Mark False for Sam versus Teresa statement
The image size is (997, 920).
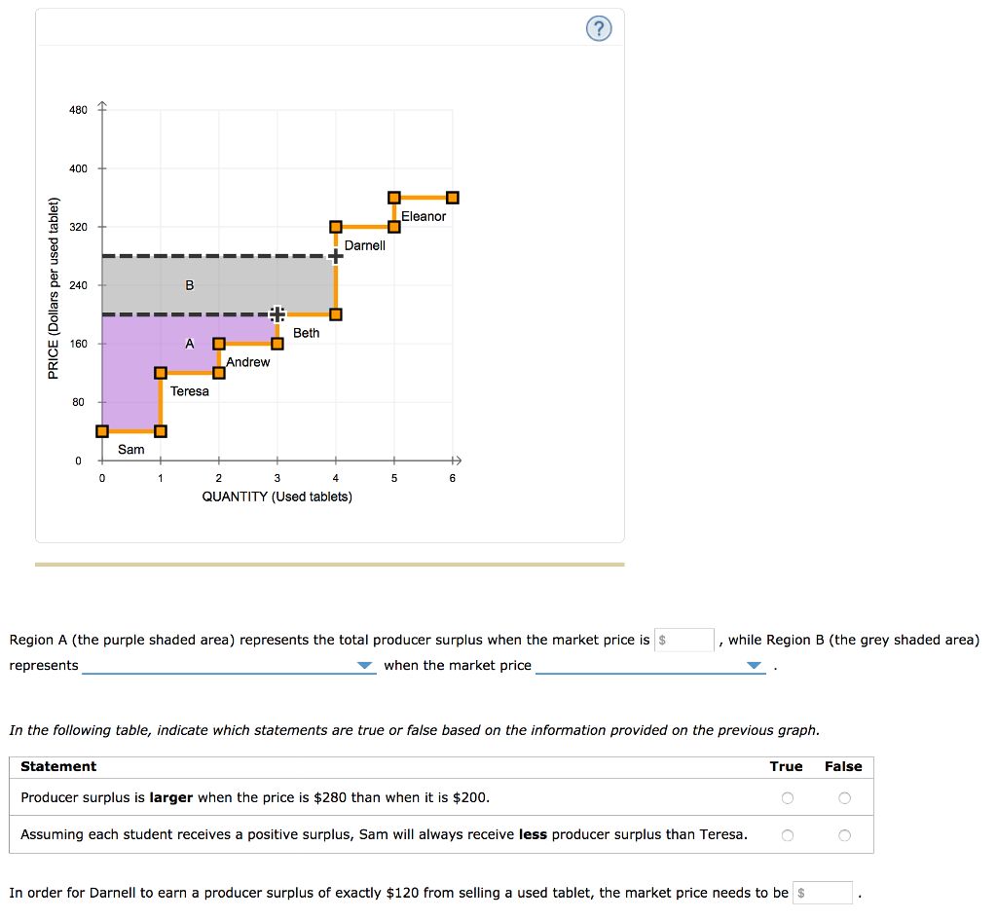(843, 835)
